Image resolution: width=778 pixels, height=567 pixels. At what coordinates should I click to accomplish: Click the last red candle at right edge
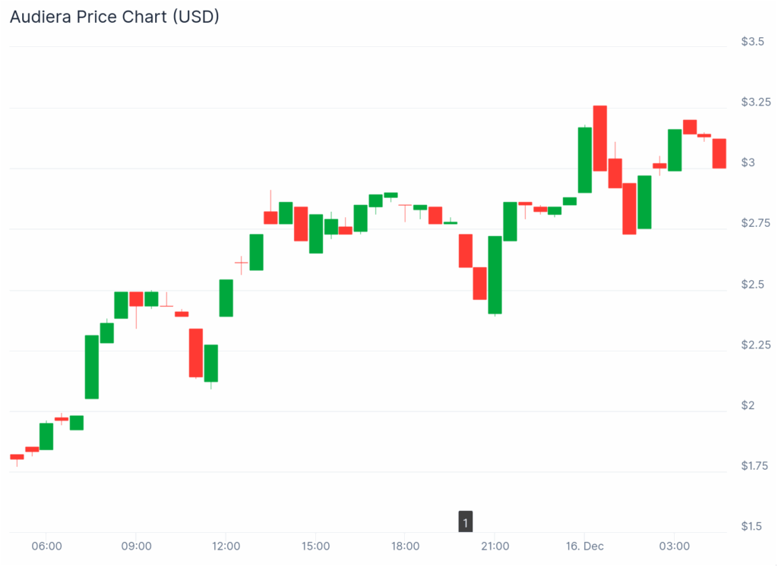pos(719,153)
